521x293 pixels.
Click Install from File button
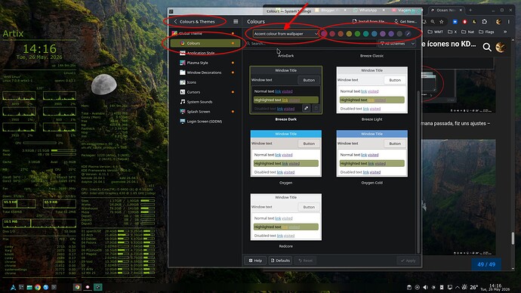pyautogui.click(x=368, y=22)
